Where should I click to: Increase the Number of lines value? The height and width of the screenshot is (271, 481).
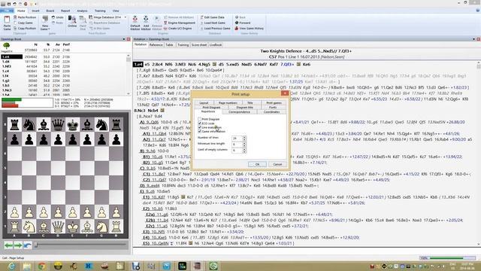tap(244, 137)
